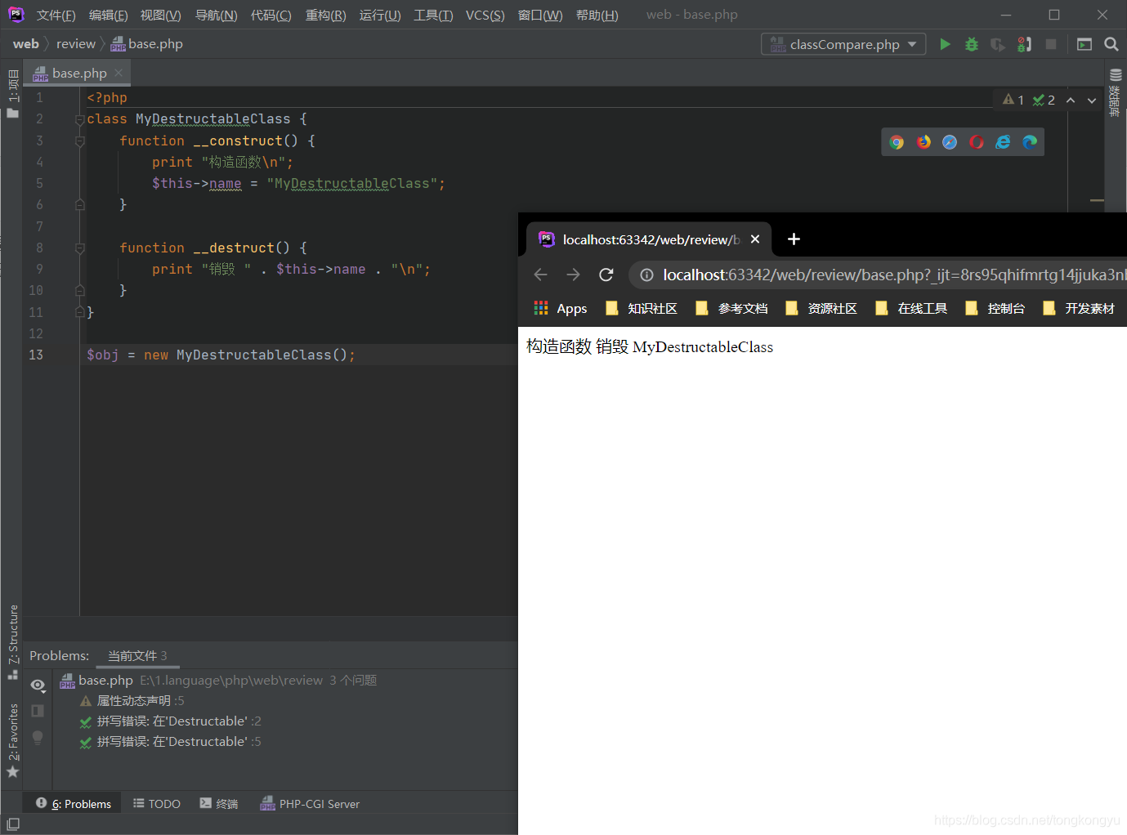This screenshot has height=835, width=1127.
Task: Toggle eye preview icon in Problems panel
Action: point(38,685)
